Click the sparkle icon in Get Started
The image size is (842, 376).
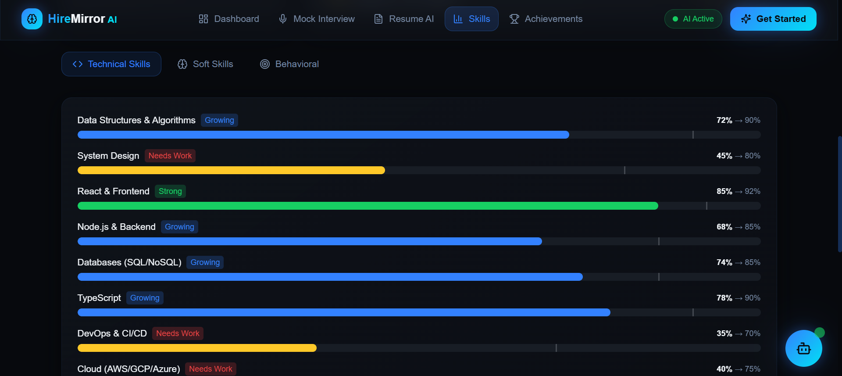746,19
